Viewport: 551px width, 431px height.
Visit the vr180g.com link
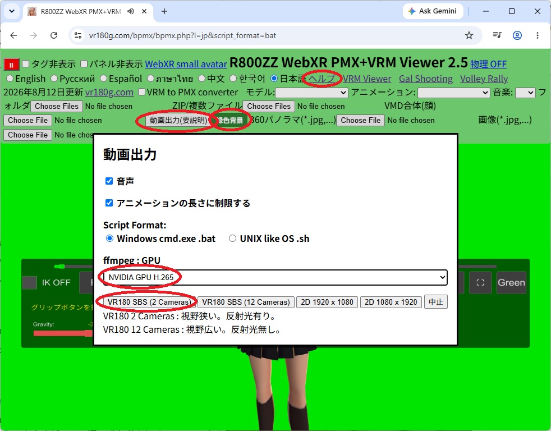109,93
